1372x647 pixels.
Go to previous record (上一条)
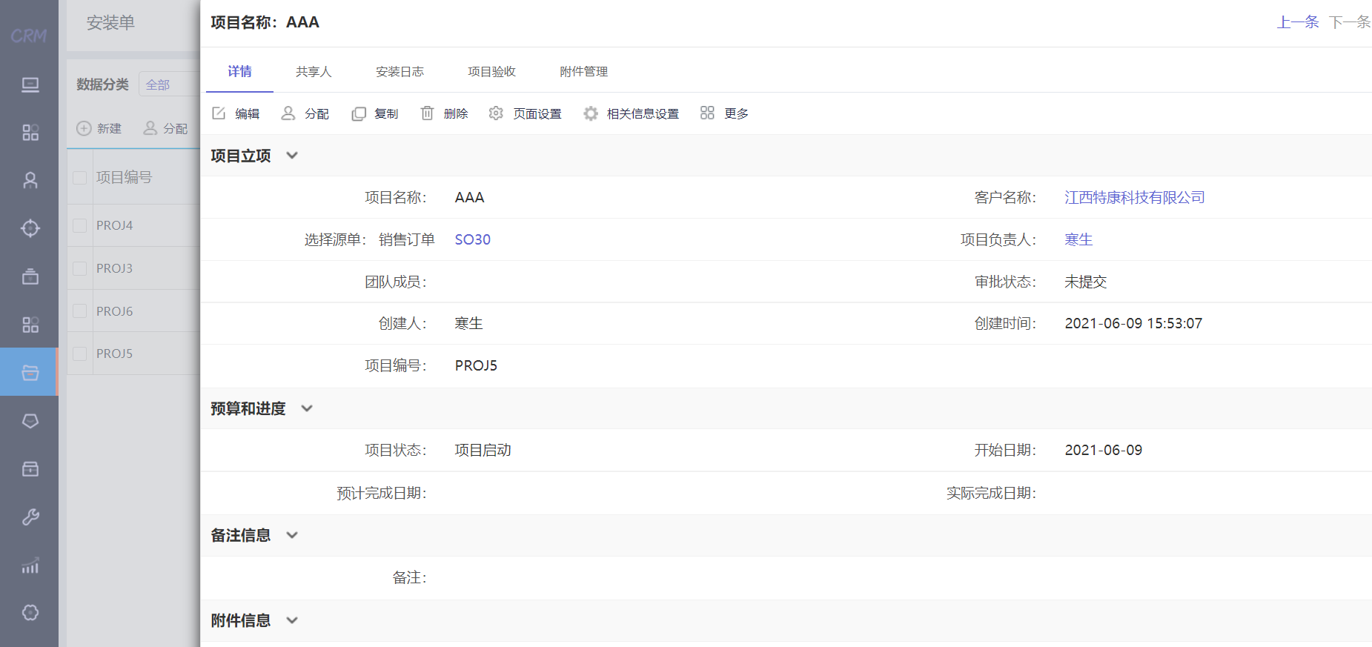[1297, 22]
